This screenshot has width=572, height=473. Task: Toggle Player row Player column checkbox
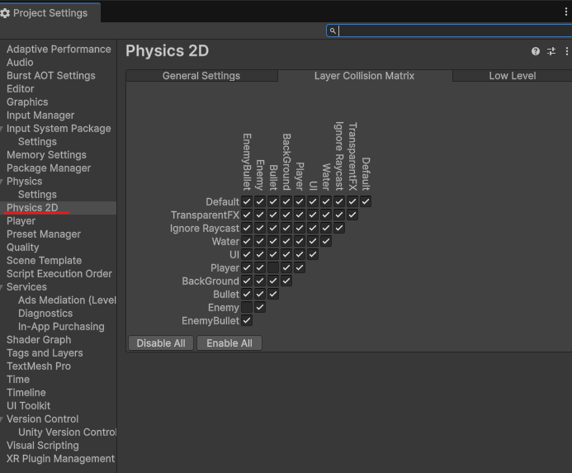coord(300,268)
